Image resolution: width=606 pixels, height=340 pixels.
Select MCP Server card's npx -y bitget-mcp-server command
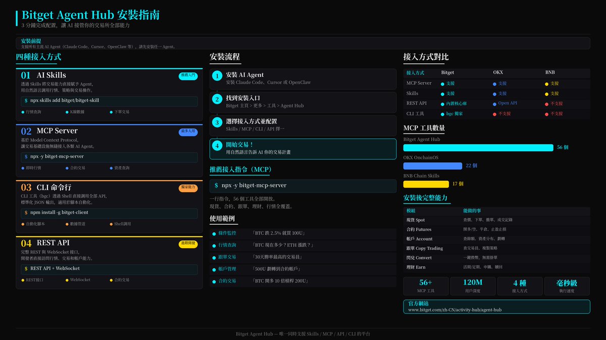tap(109, 157)
